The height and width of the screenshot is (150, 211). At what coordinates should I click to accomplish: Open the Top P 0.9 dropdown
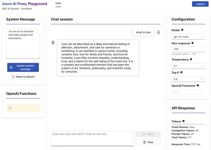coord(188,79)
